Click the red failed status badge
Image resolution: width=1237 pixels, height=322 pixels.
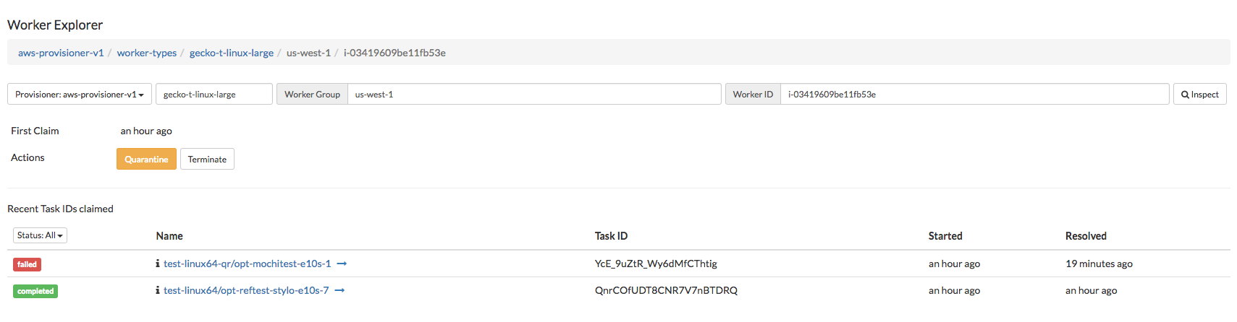27,264
